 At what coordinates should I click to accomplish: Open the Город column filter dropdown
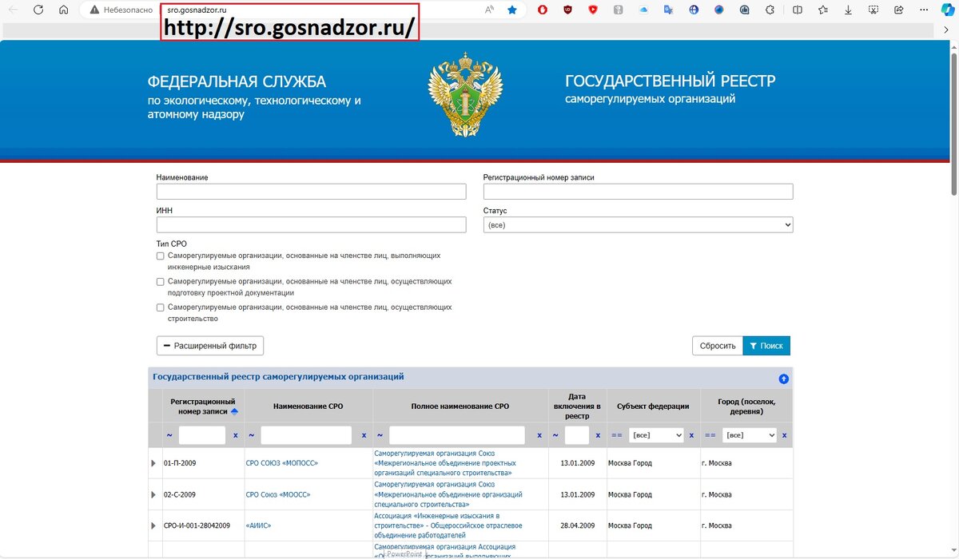click(x=750, y=435)
